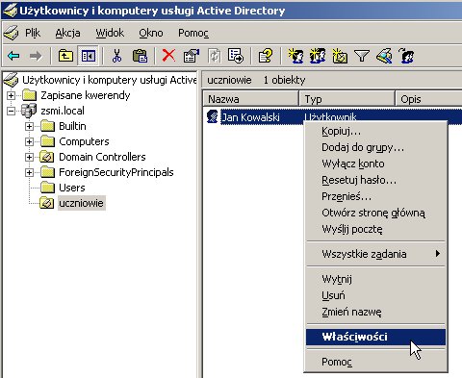
Task: Choose Otwórz stronę główną entry
Action: point(375,213)
